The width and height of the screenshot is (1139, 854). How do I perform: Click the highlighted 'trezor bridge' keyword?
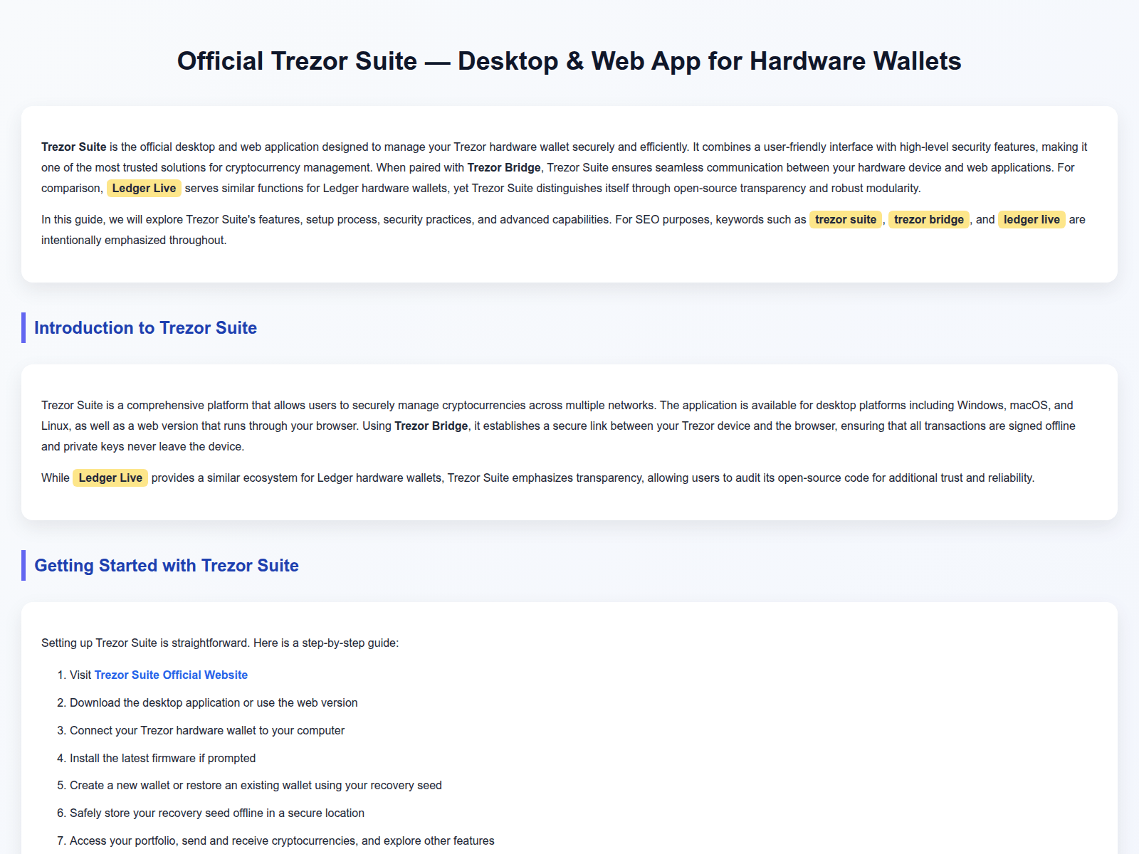[929, 219]
